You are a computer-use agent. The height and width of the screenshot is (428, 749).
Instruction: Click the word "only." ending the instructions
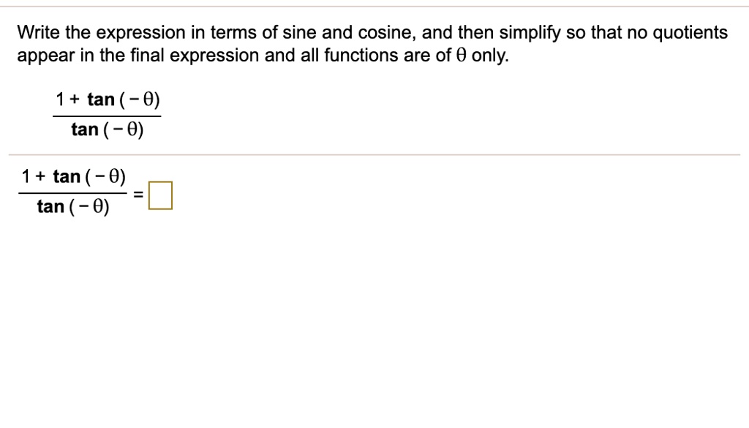coord(490,56)
